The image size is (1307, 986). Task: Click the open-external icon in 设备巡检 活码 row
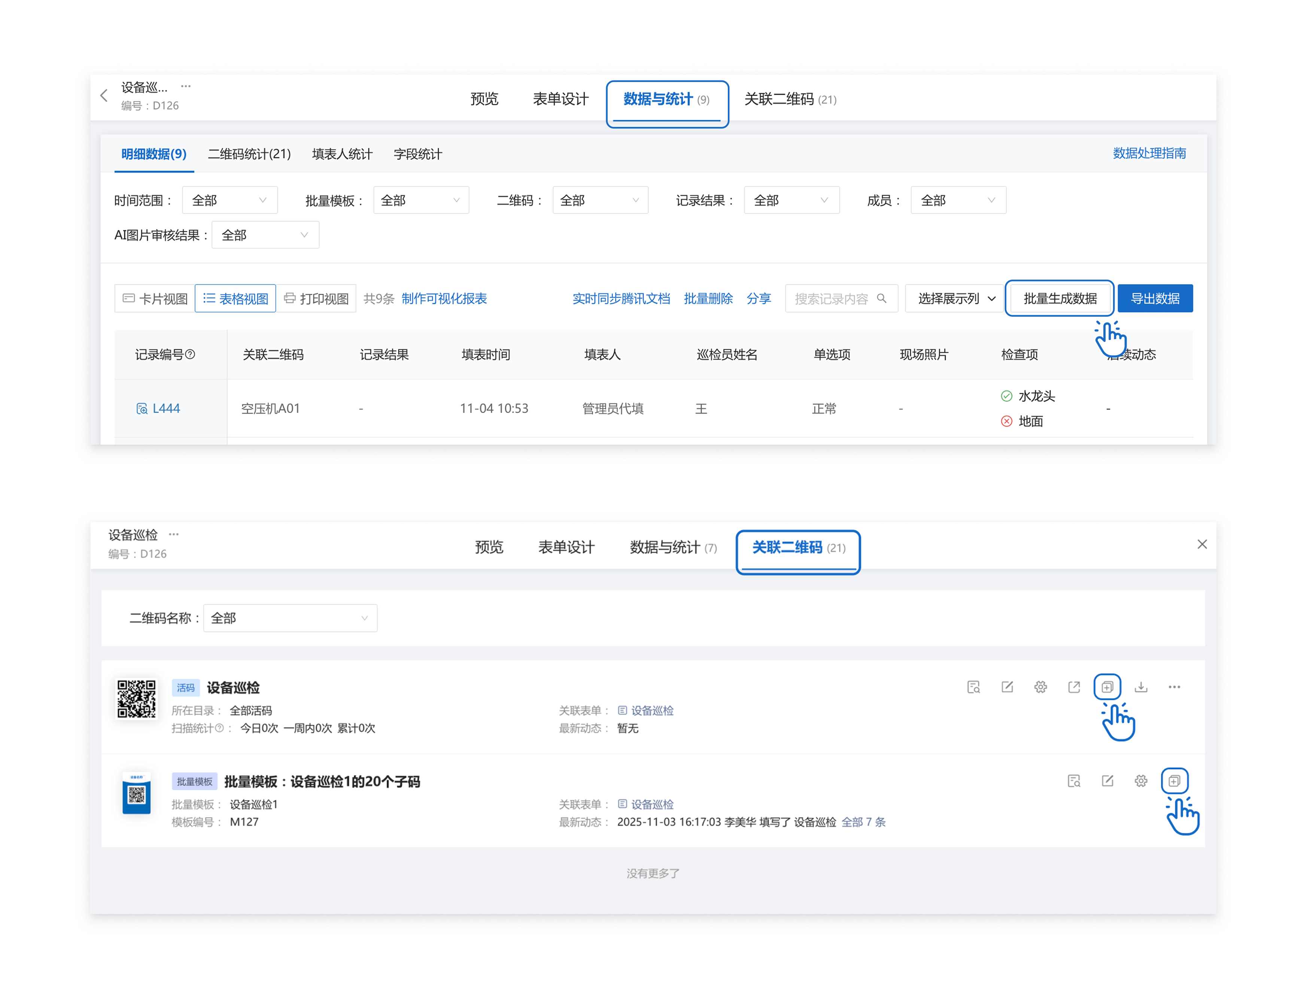tap(1074, 687)
